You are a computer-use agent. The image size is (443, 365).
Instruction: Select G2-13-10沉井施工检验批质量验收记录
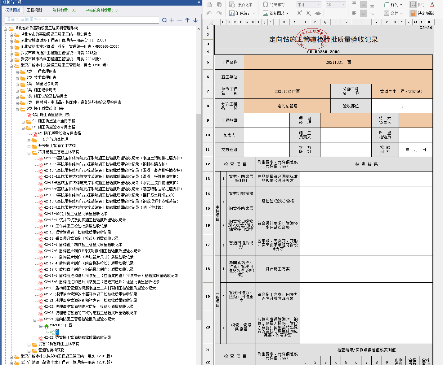click(76, 214)
